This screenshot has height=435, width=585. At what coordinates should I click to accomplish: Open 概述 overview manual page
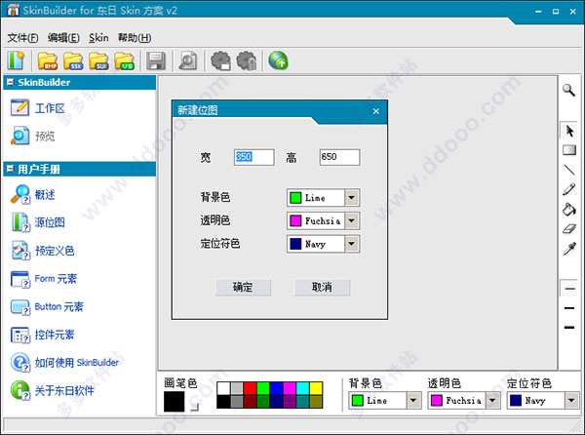33,194
